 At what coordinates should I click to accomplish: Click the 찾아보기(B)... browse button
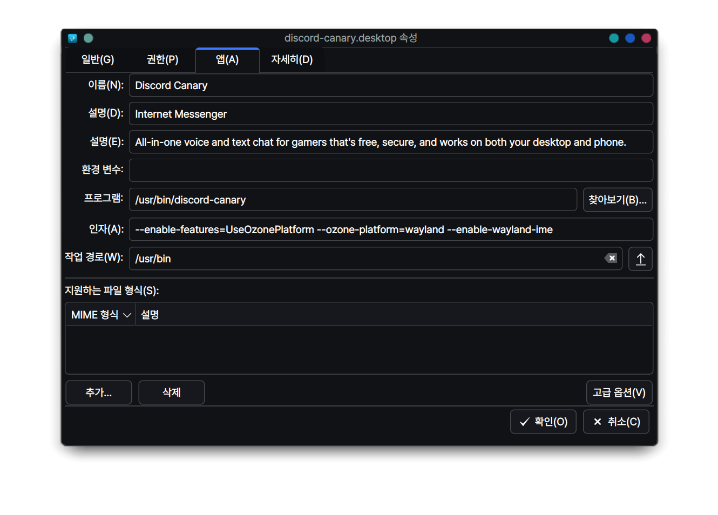[x=618, y=200]
